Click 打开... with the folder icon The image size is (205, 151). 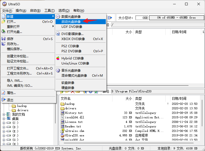click(28, 22)
